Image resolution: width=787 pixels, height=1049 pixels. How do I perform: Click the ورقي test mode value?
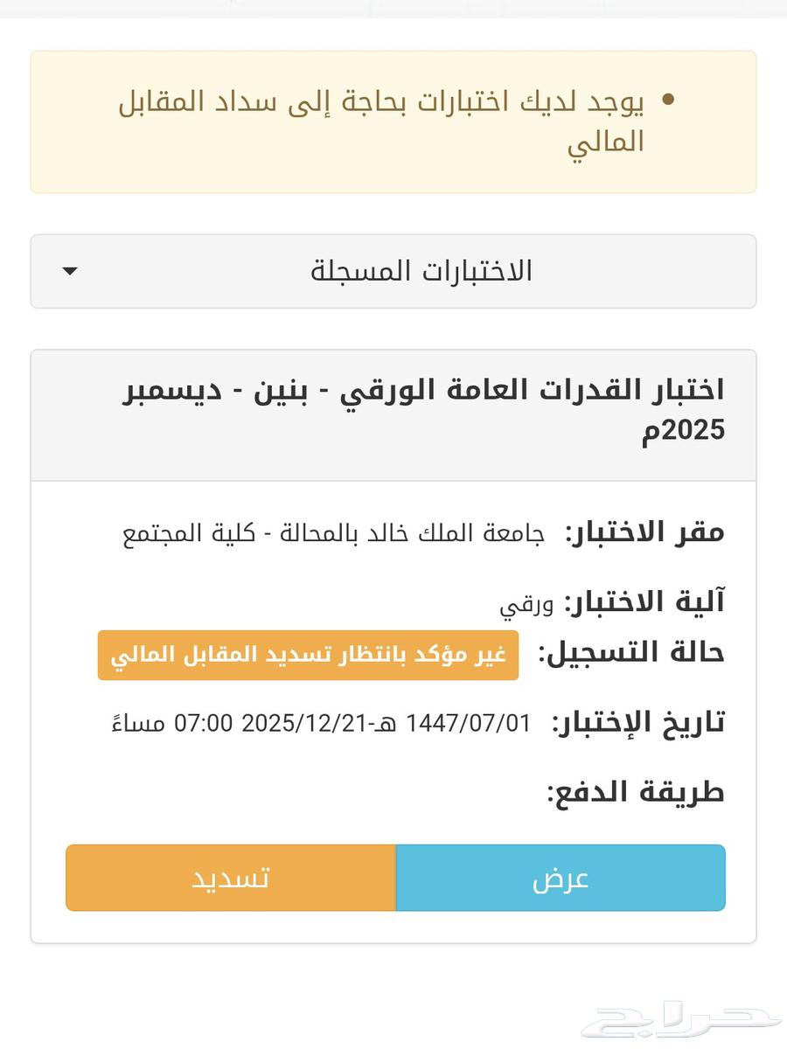(x=526, y=605)
